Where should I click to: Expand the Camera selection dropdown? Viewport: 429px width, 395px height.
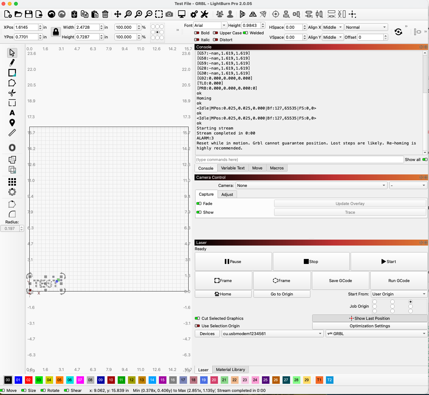(x=311, y=185)
